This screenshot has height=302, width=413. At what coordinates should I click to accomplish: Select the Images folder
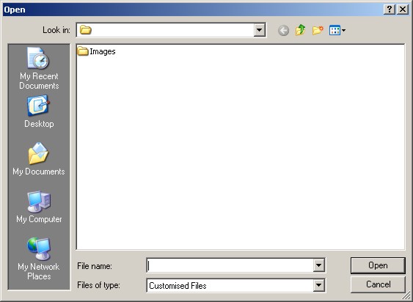[x=96, y=51]
